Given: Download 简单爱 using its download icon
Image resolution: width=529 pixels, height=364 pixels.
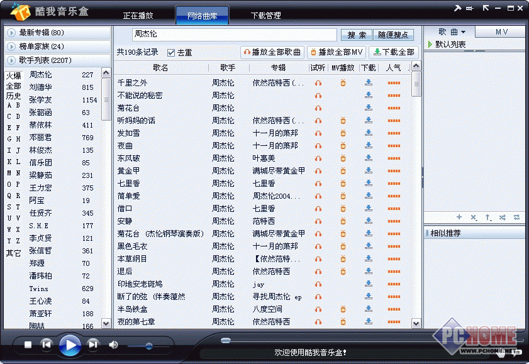Looking at the screenshot, I should click(x=369, y=196).
